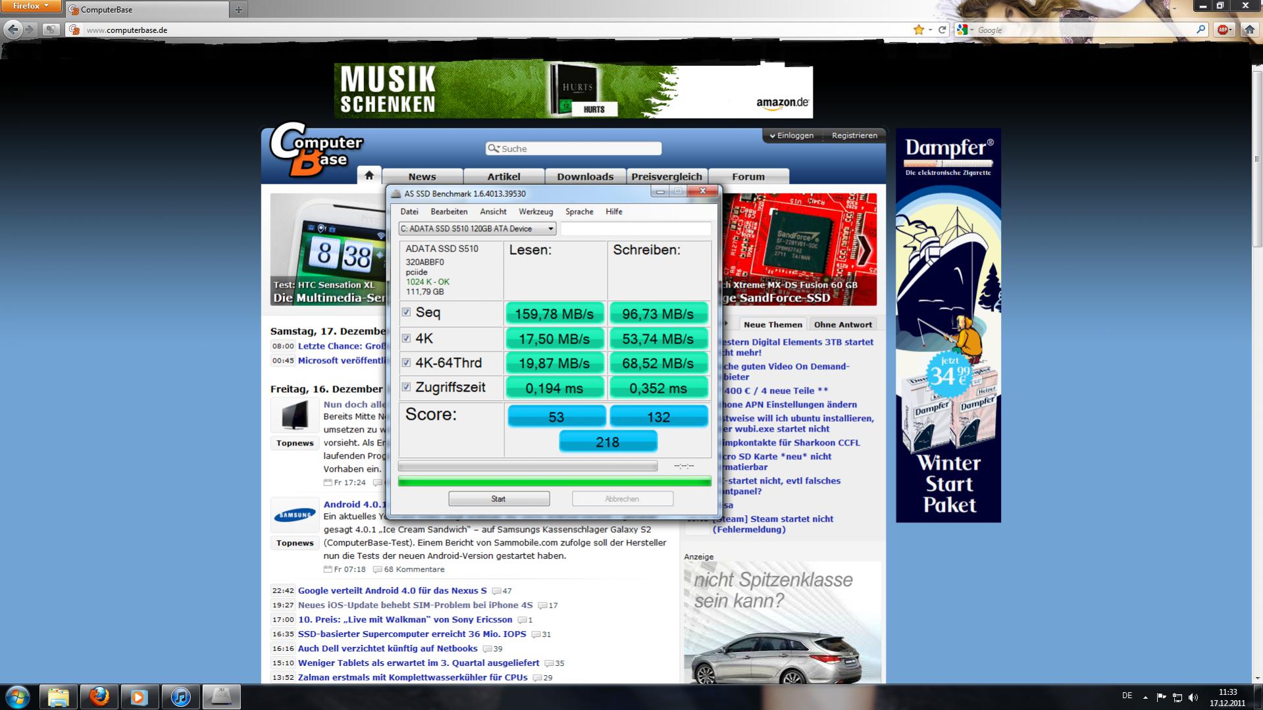
Task: Switch to the Forum tab
Action: (748, 176)
